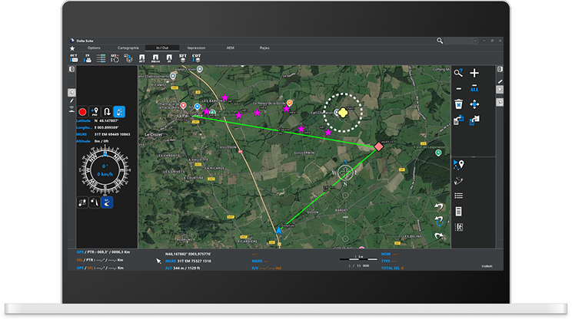Viewport: 572px width, 319px height.
Task: Click the four-arrow pan map icon
Action: (x=474, y=104)
